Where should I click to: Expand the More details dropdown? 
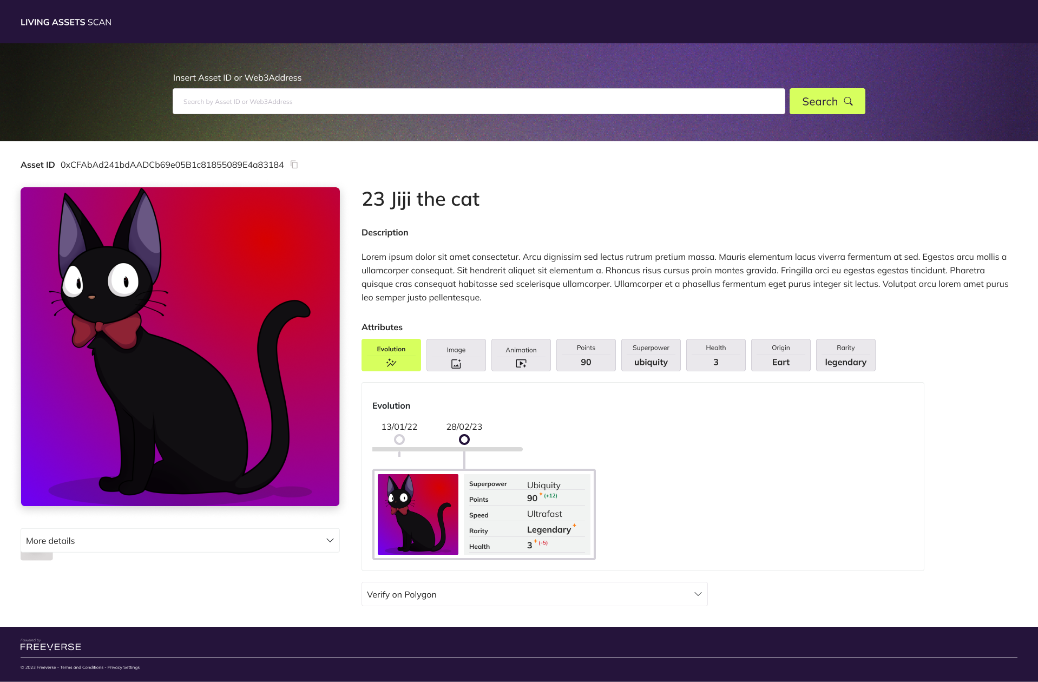coord(180,541)
